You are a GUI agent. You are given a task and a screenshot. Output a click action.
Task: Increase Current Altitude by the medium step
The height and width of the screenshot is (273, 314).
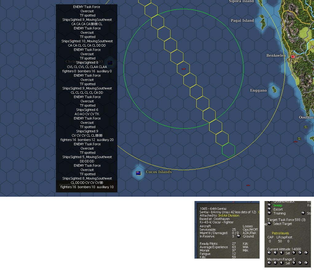pos(300,253)
